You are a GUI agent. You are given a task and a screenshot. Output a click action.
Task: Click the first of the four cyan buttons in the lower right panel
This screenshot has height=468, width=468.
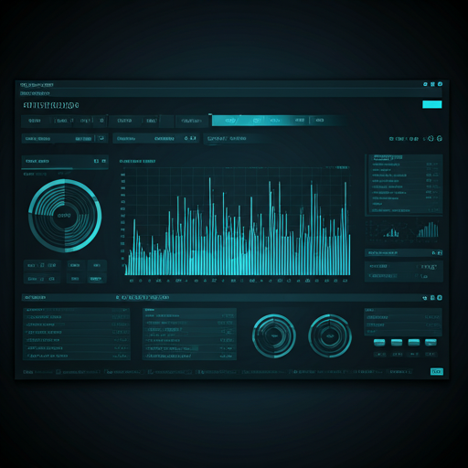(379, 343)
